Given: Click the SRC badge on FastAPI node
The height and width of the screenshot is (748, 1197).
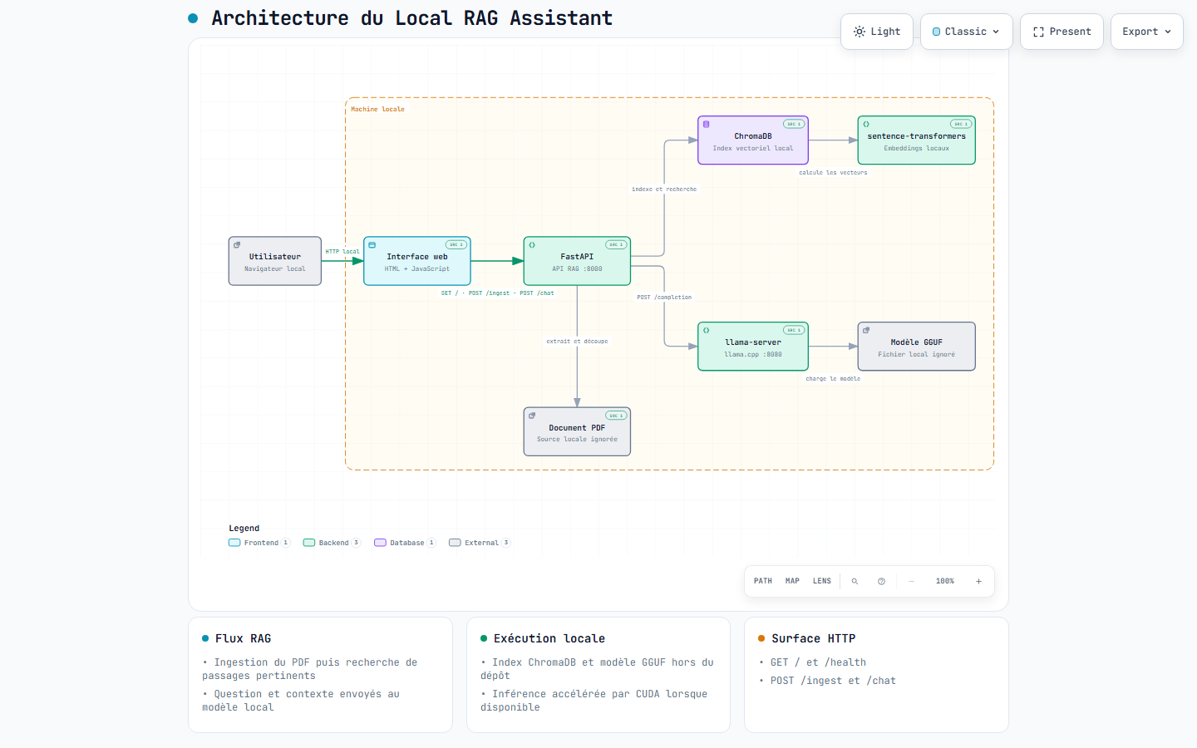Looking at the screenshot, I should click(x=616, y=244).
